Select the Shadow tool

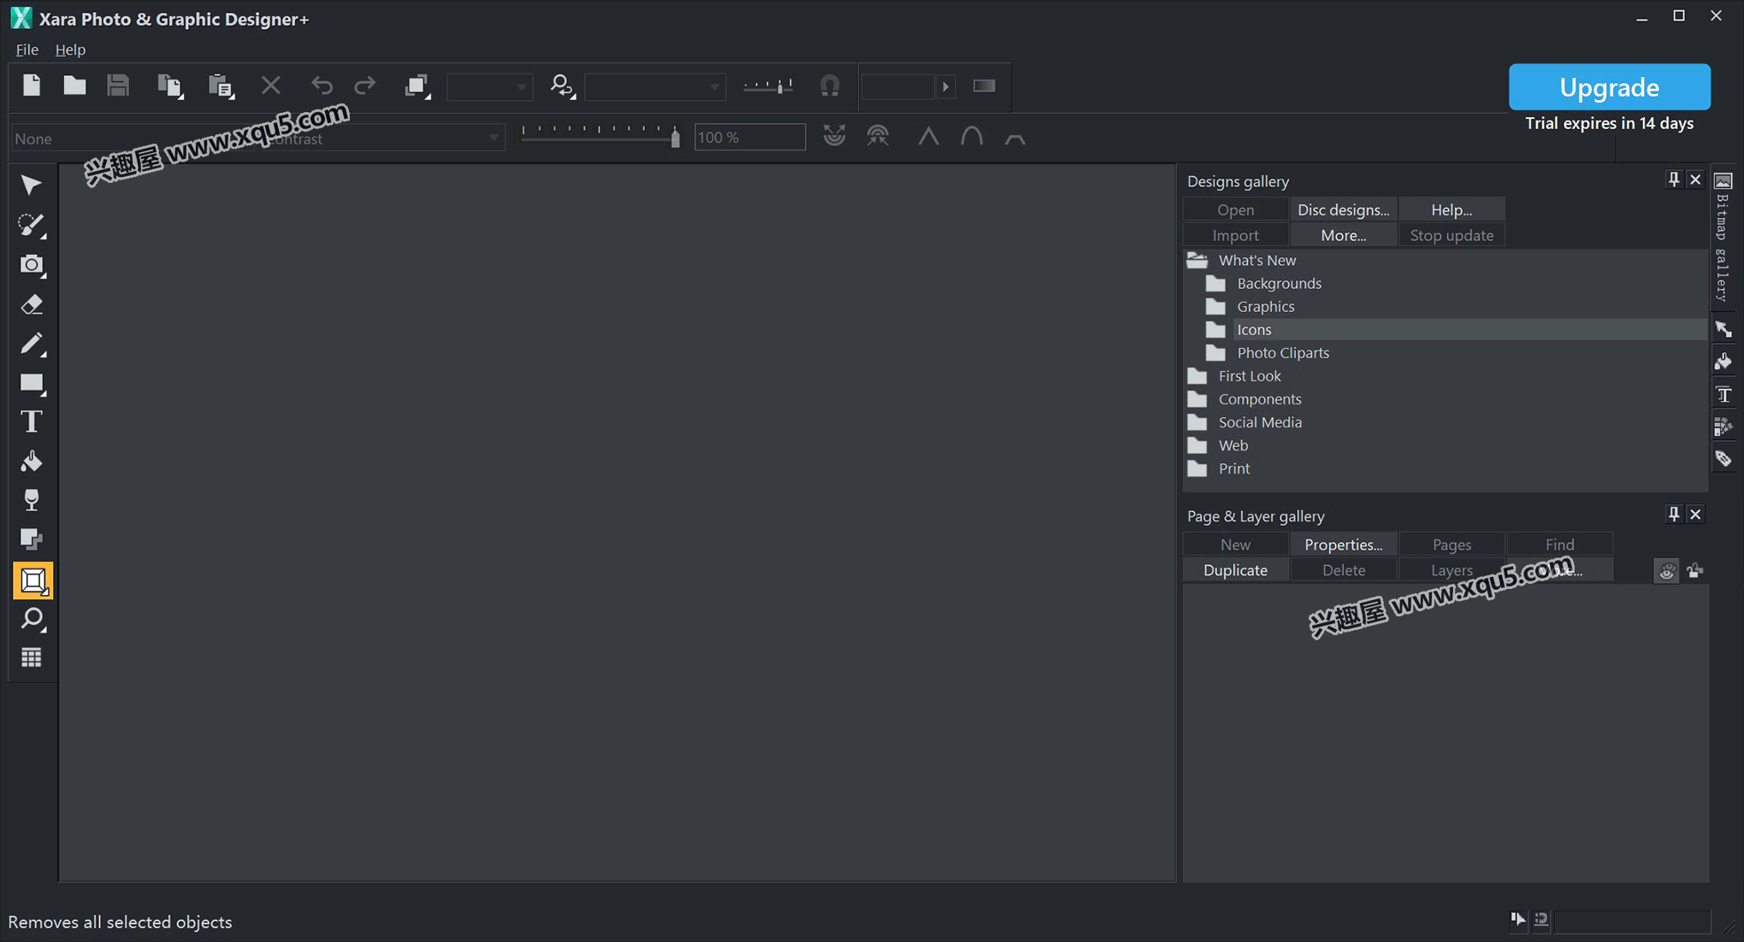(x=32, y=539)
